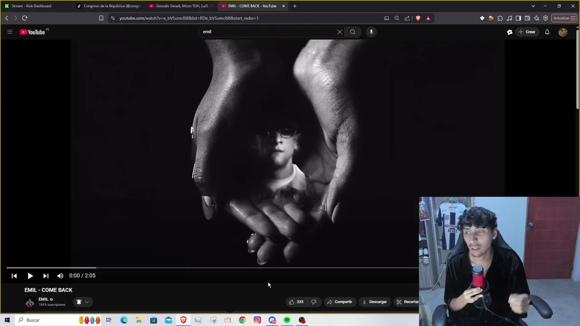Open the subscription notification bell dropdown
This screenshot has width=580, height=326.
tap(82, 302)
